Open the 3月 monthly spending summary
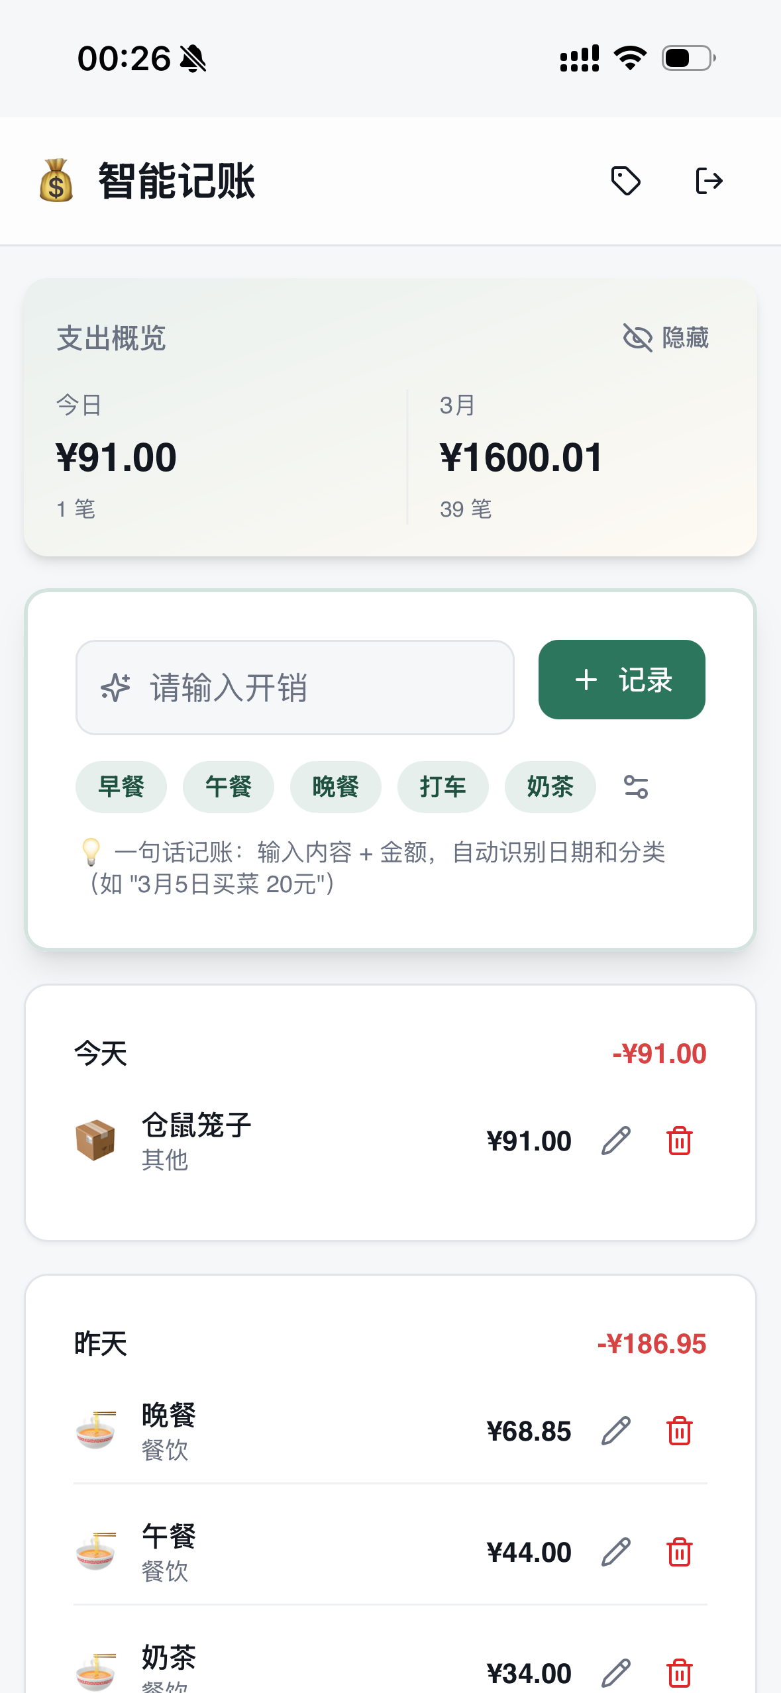This screenshot has width=781, height=1693. tap(521, 456)
